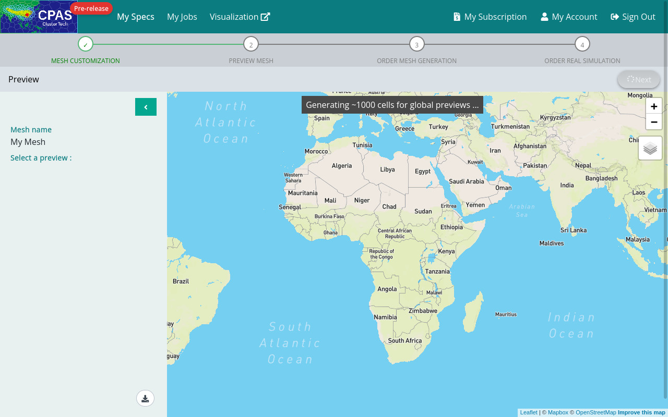668x417 pixels.
Task: Click the Improve this map link
Action: [641, 412]
